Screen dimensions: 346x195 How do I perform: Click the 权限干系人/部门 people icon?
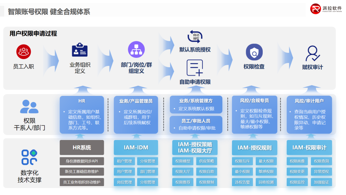pyautogui.click(x=29, y=106)
